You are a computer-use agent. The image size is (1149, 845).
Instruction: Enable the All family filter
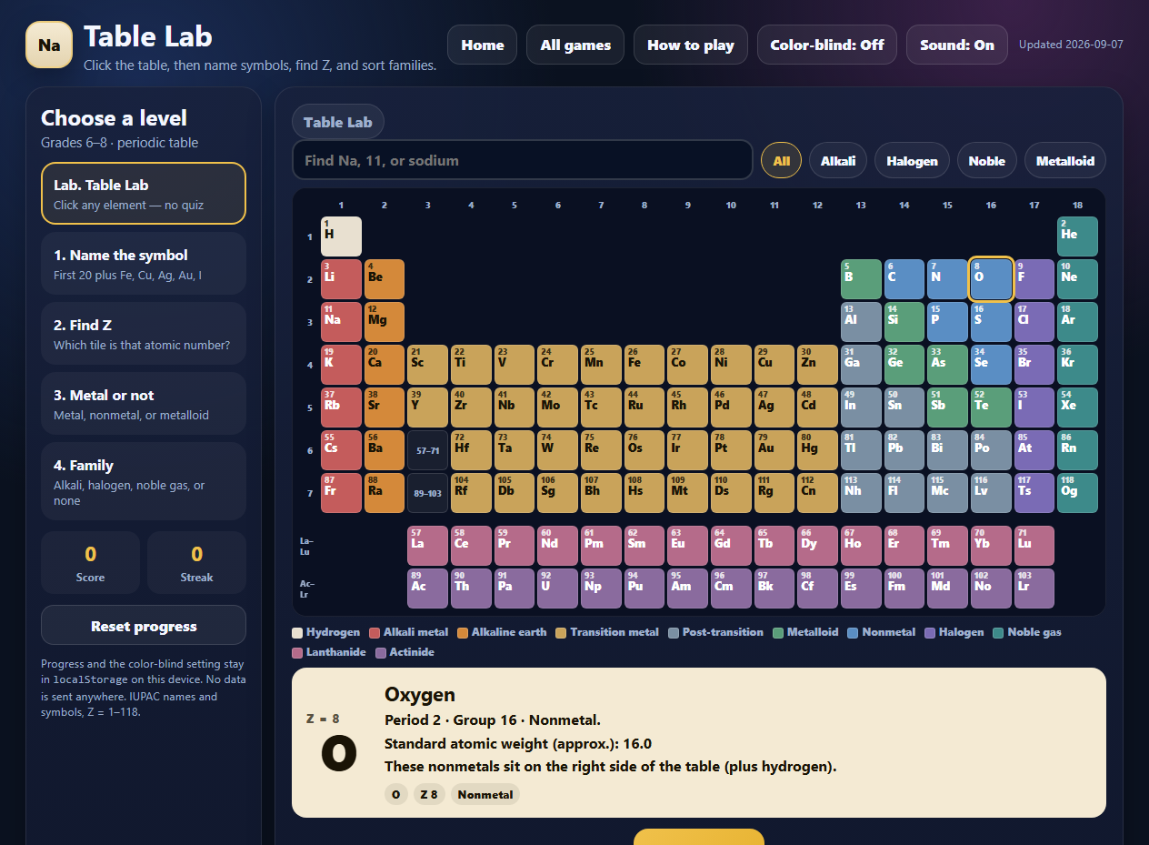click(782, 161)
